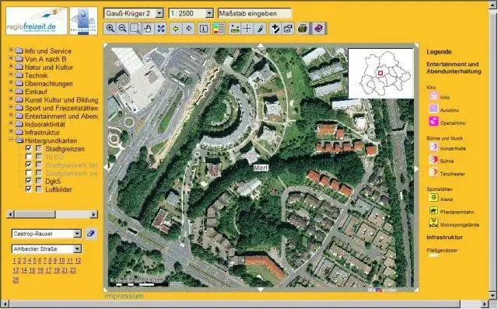Click the Bühne legend icon

click(x=433, y=159)
